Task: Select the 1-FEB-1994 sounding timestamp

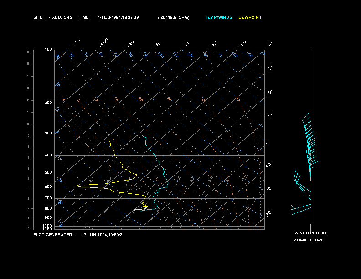Action: point(119,17)
